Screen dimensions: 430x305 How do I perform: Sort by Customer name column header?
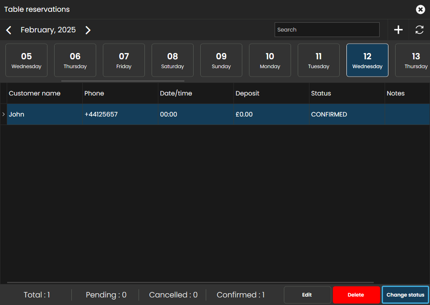pyautogui.click(x=34, y=93)
